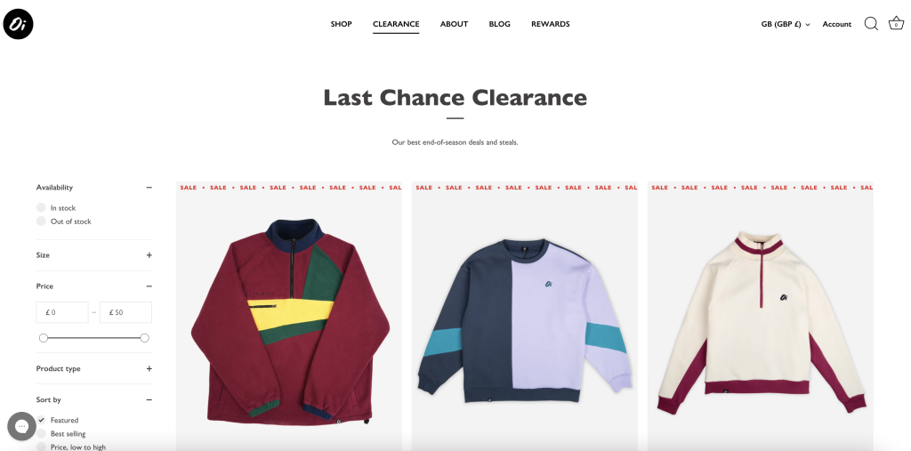The height and width of the screenshot is (451, 911).
Task: Click the maximum price £50 field
Action: (x=125, y=312)
